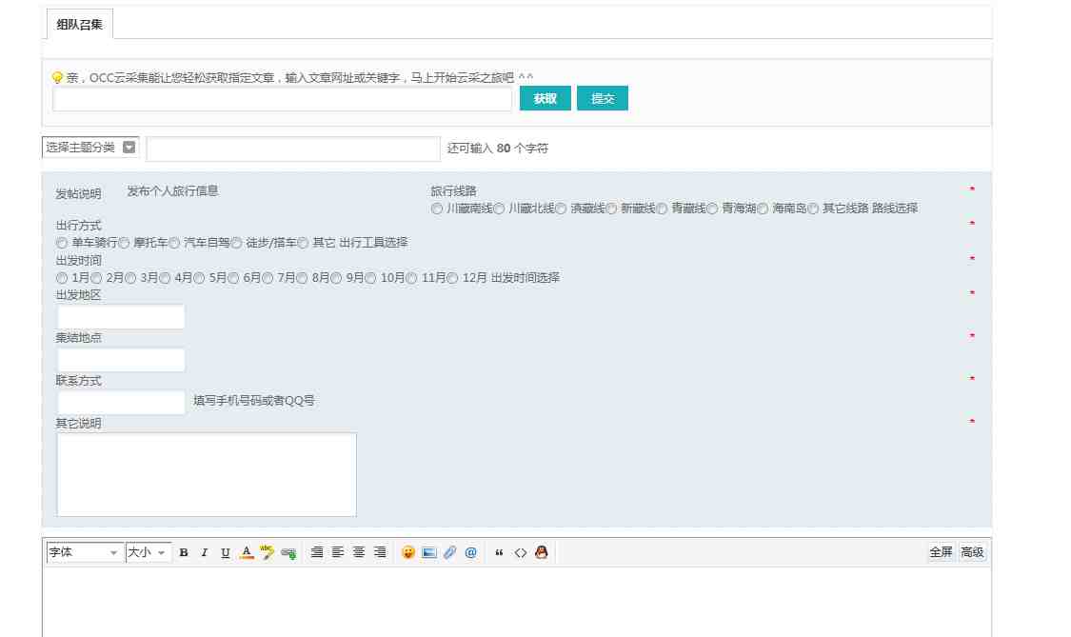Select 7月 departure month

click(x=268, y=278)
